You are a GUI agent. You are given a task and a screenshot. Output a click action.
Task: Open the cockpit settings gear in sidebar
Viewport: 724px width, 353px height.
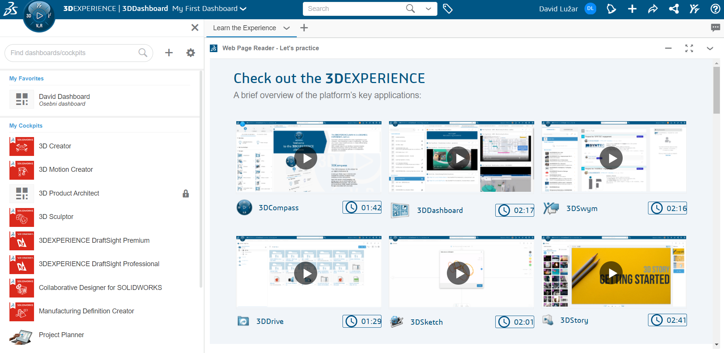[191, 52]
